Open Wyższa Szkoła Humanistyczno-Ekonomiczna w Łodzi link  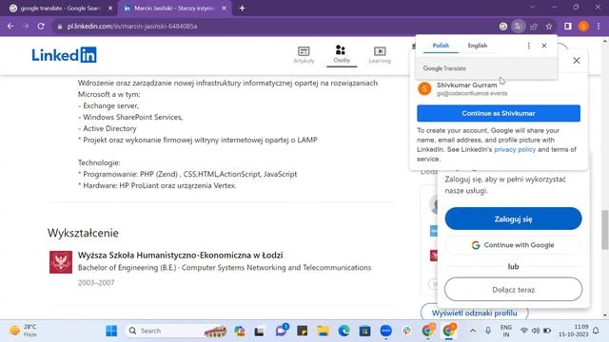(180, 256)
